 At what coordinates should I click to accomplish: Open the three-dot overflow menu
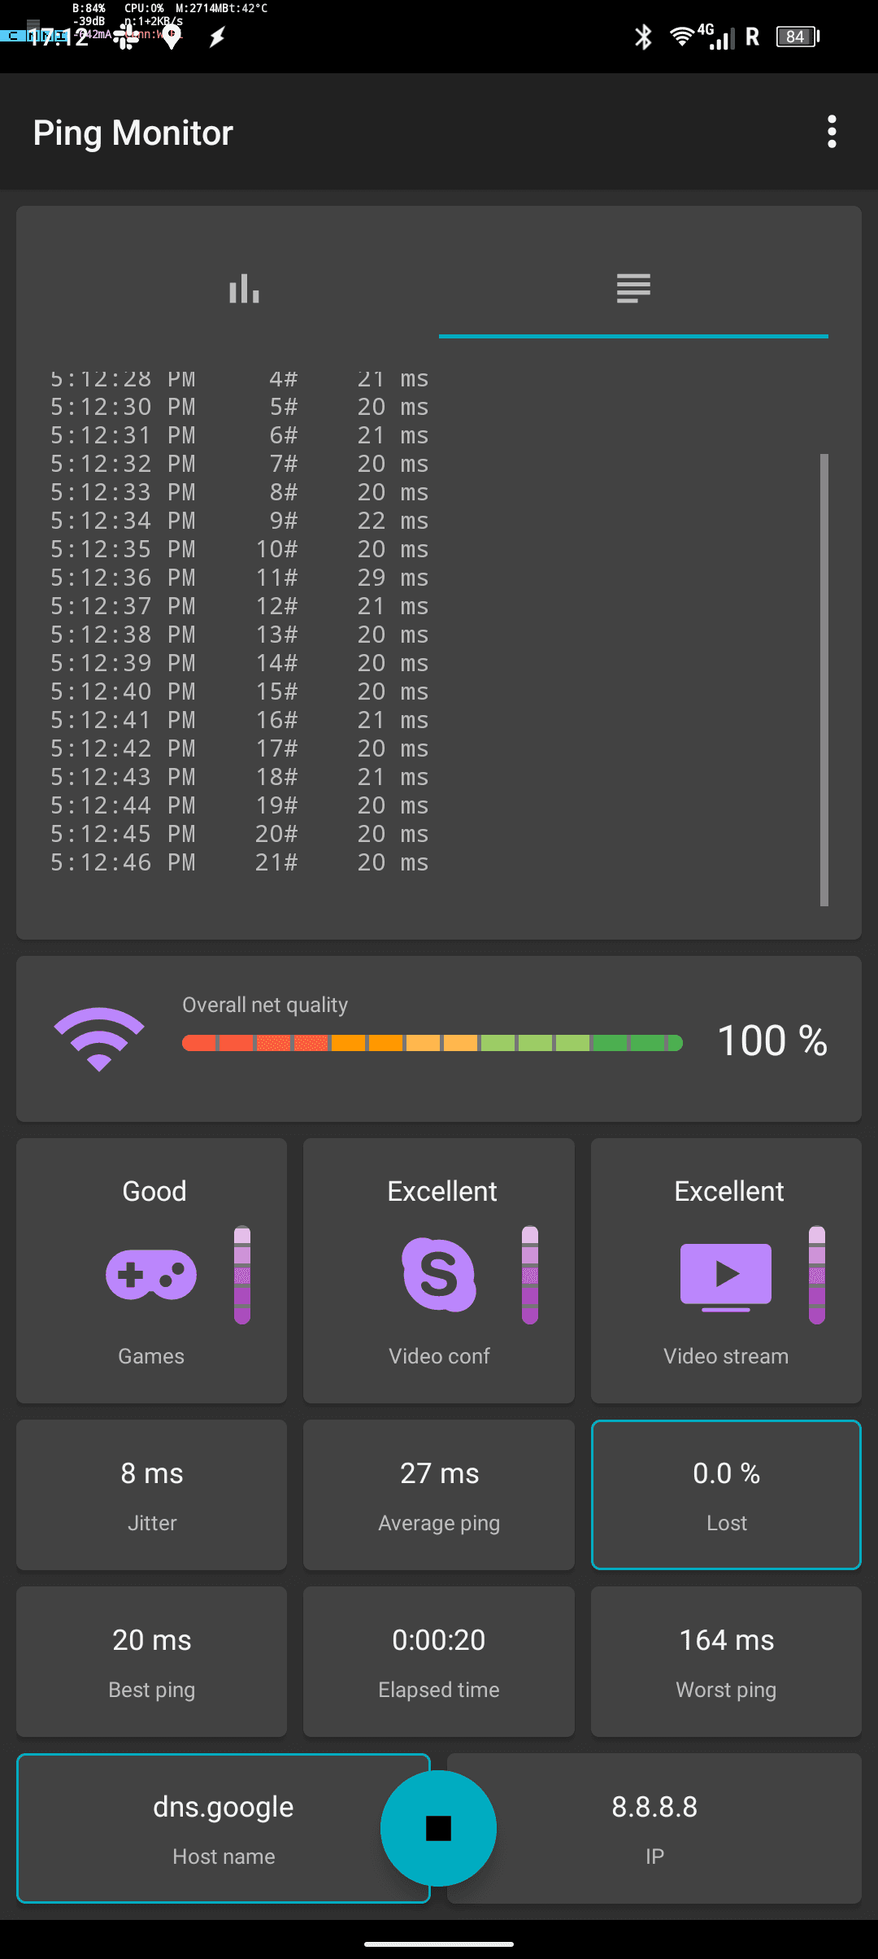pyautogui.click(x=831, y=132)
